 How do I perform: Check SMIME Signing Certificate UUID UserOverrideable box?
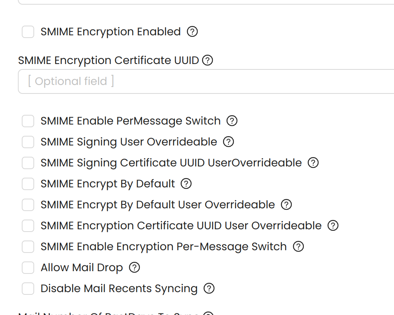(28, 163)
